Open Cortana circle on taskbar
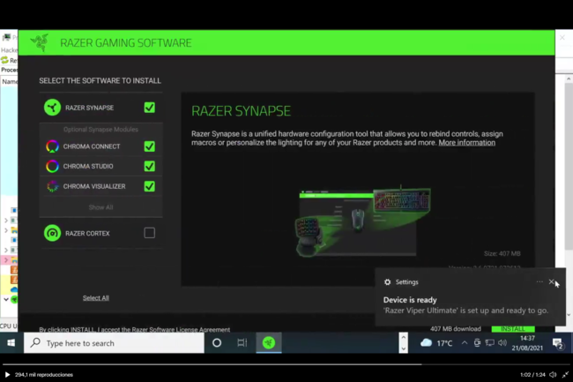The height and width of the screenshot is (382, 573). [x=217, y=343]
